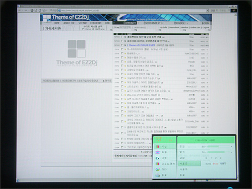Image resolution: width=252 pixels, height=189 pixels.
Task: Open the COMMUNITY nav item
Action: pos(130,23)
